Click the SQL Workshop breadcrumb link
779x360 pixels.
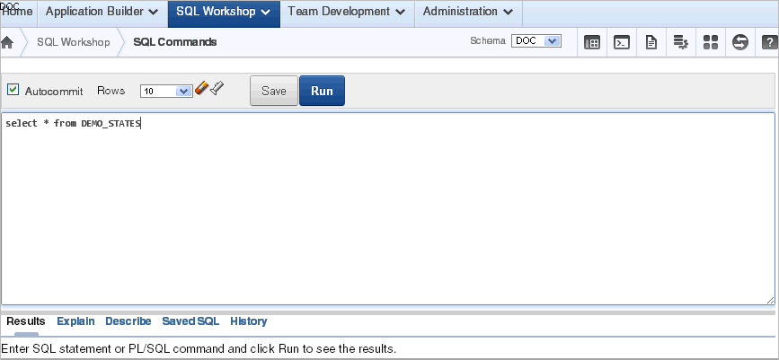(74, 42)
